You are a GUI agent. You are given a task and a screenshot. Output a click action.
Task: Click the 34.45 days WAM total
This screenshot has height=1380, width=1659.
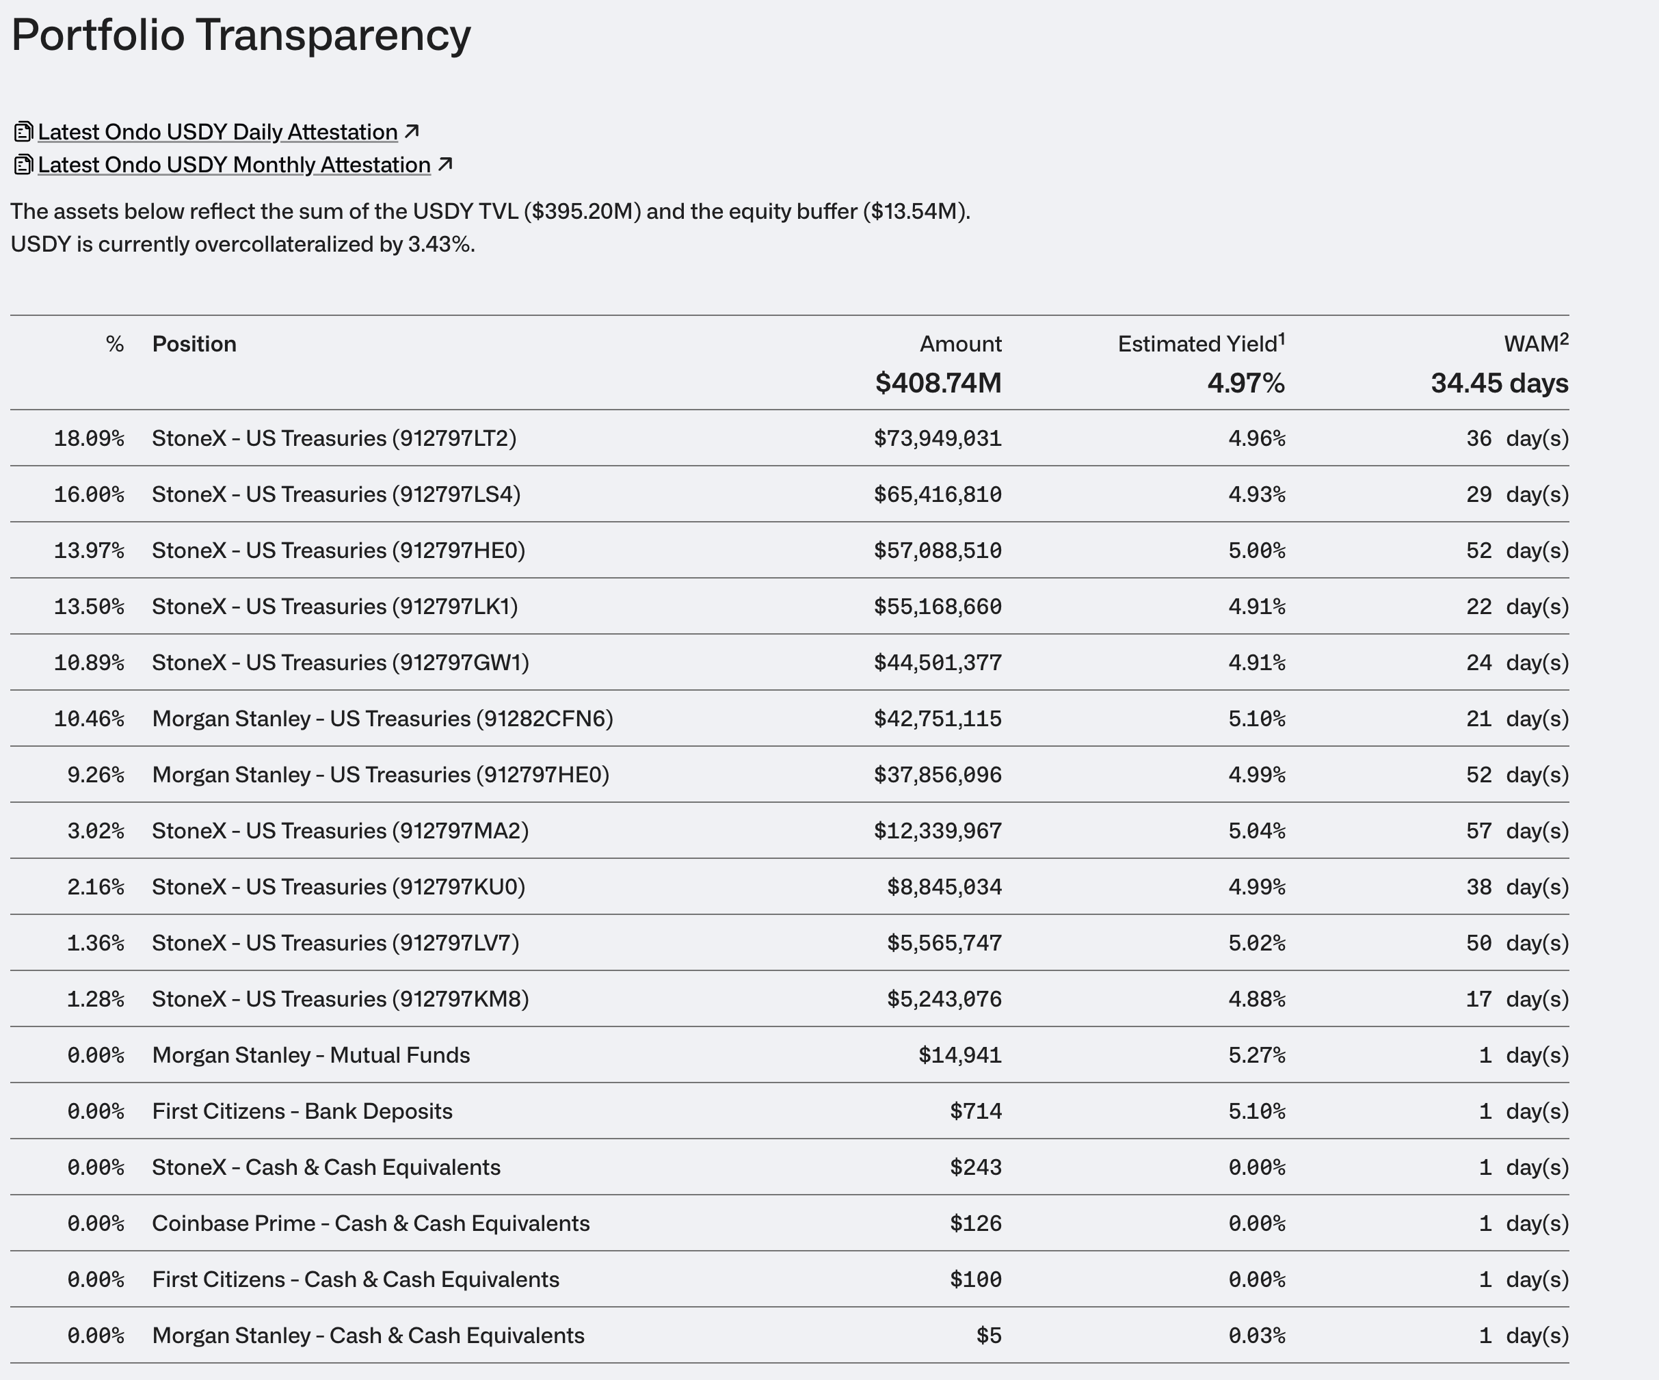click(x=1498, y=383)
